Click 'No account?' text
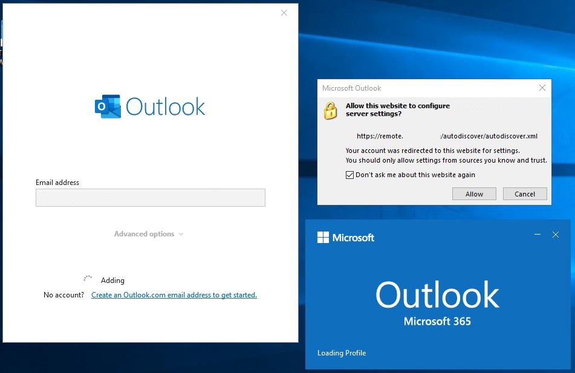575x373 pixels. point(64,295)
